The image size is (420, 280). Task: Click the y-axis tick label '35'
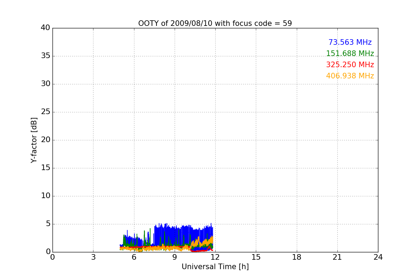[x=45, y=56]
